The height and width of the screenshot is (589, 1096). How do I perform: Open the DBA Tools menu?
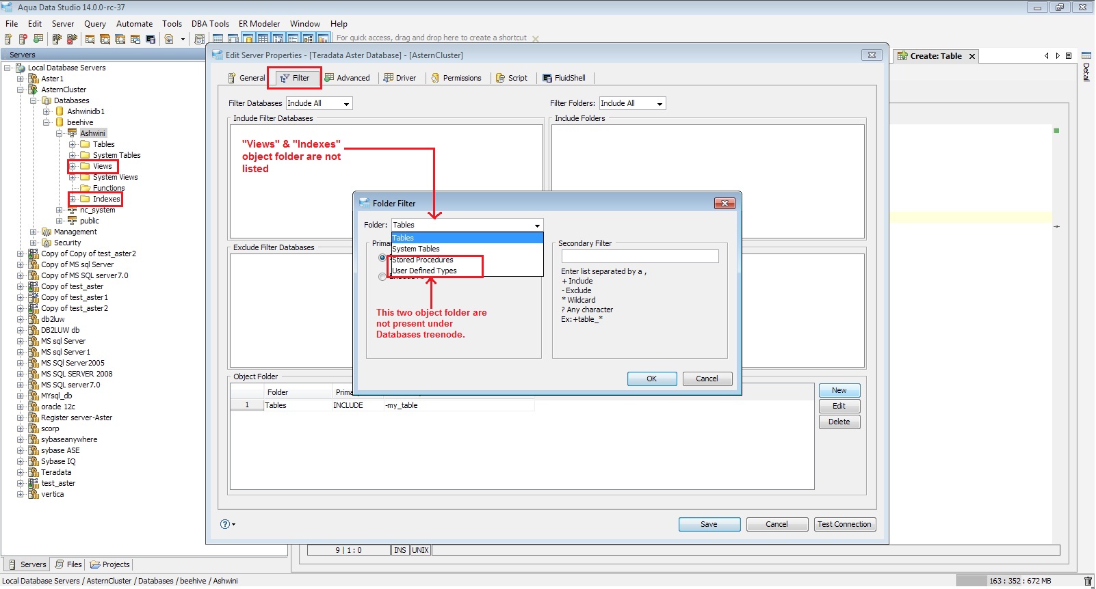click(x=210, y=24)
